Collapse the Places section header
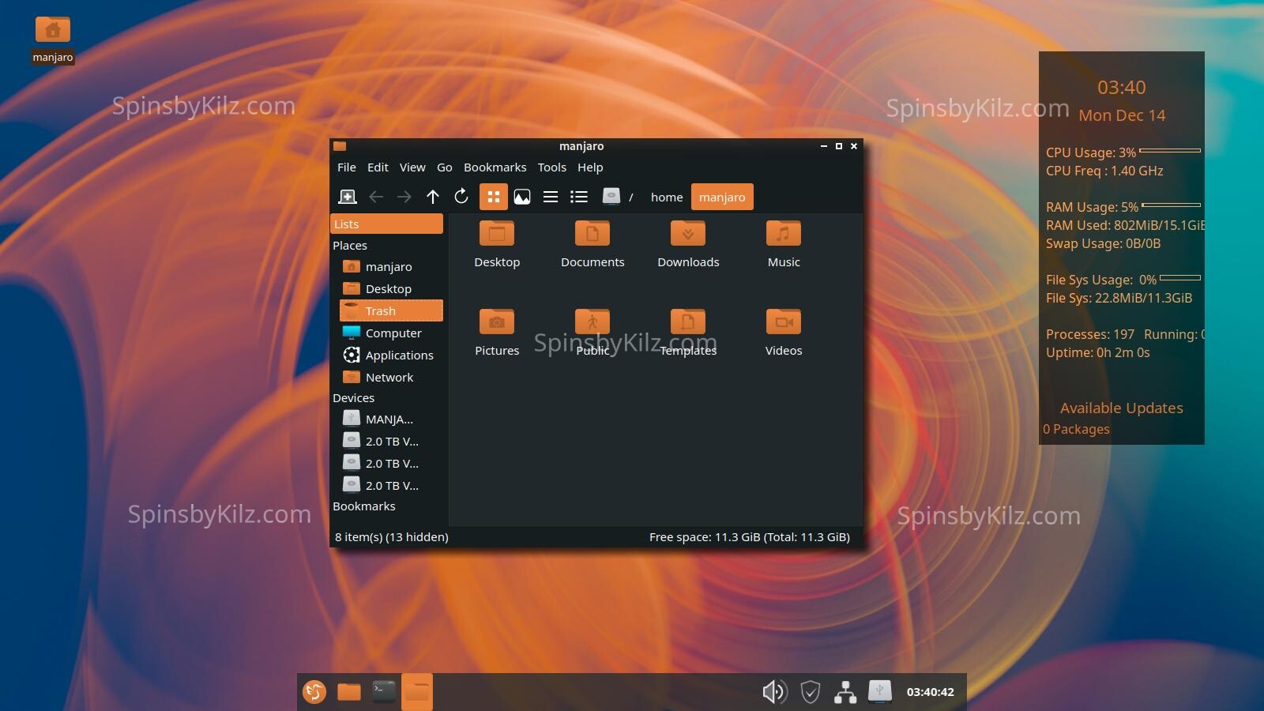 click(350, 246)
